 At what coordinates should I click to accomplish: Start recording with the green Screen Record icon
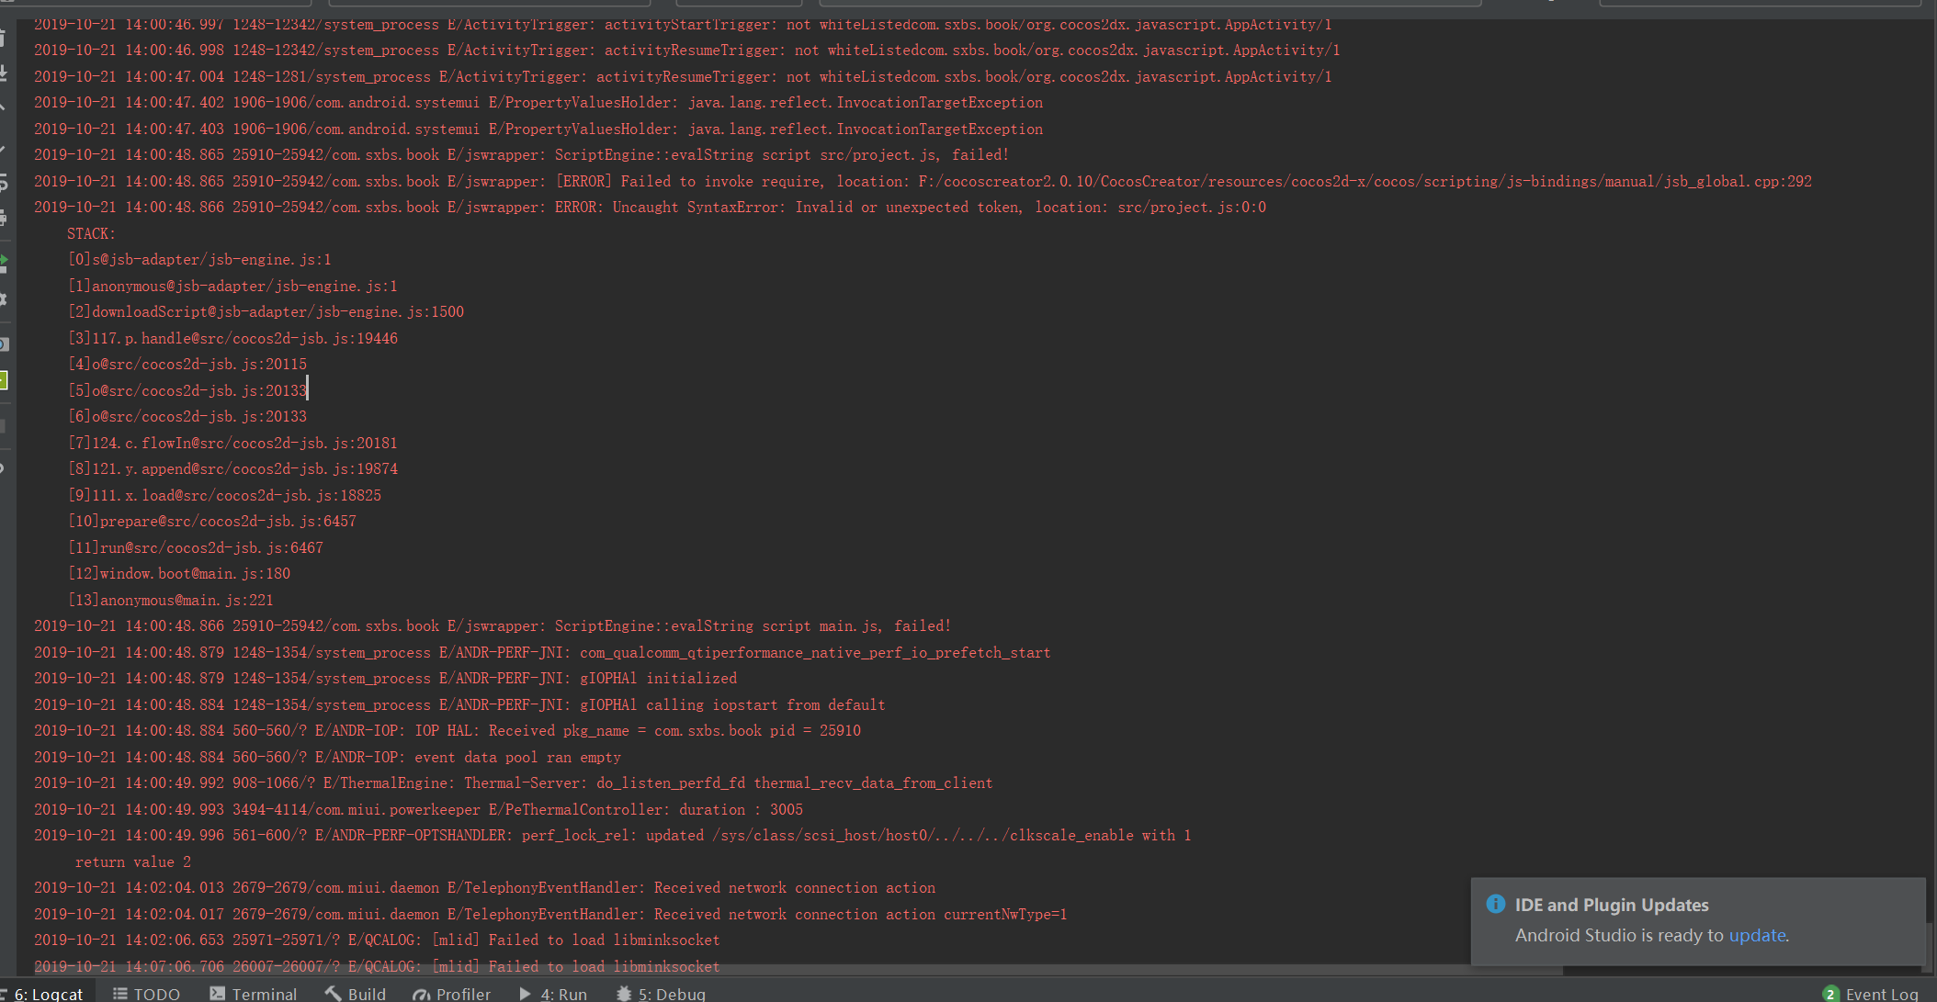3,380
